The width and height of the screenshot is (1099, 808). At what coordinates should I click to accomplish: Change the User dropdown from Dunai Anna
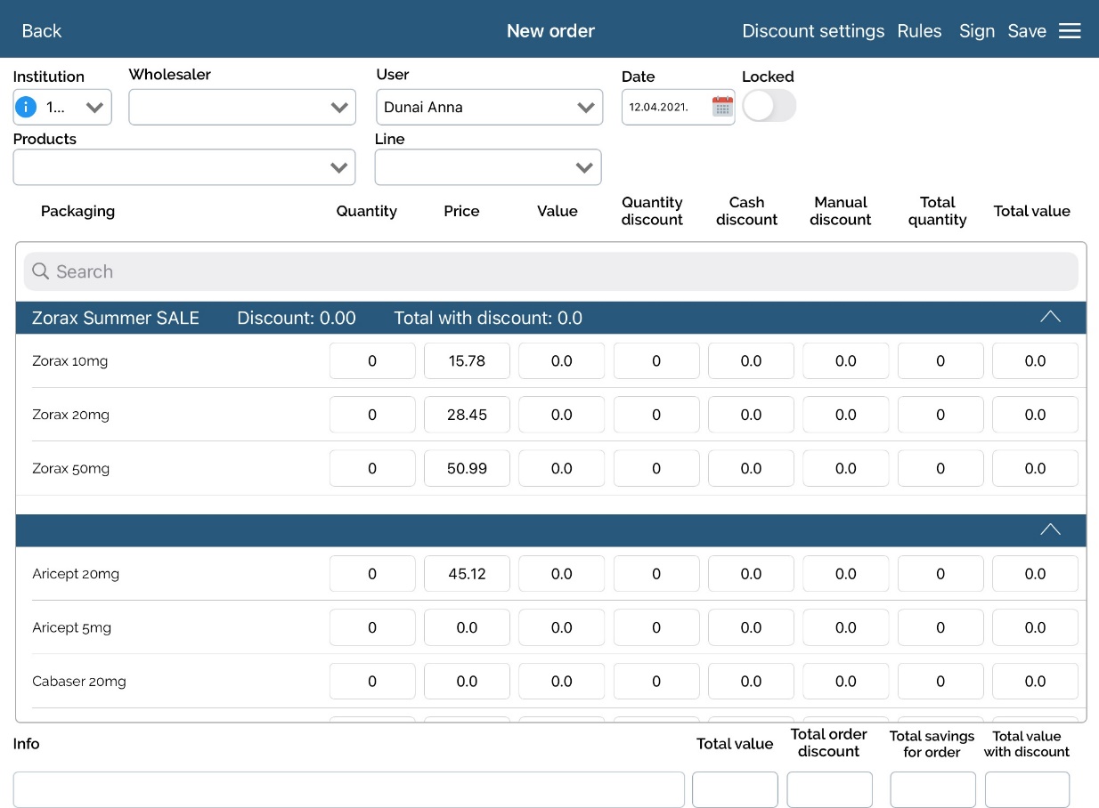(489, 108)
